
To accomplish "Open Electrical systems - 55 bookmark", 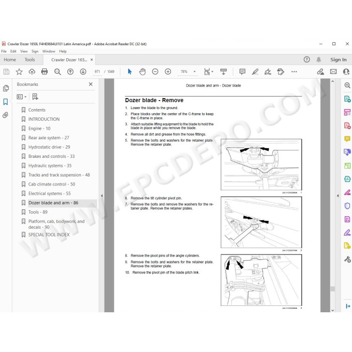I will (49, 194).
